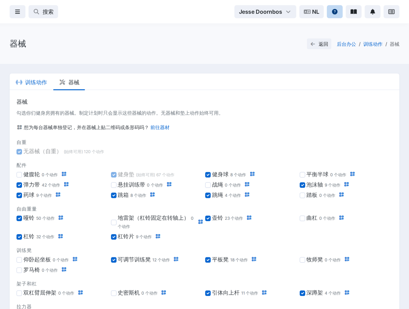409x309 pixels.
Task: Open the hamburger menu
Action: point(17,12)
